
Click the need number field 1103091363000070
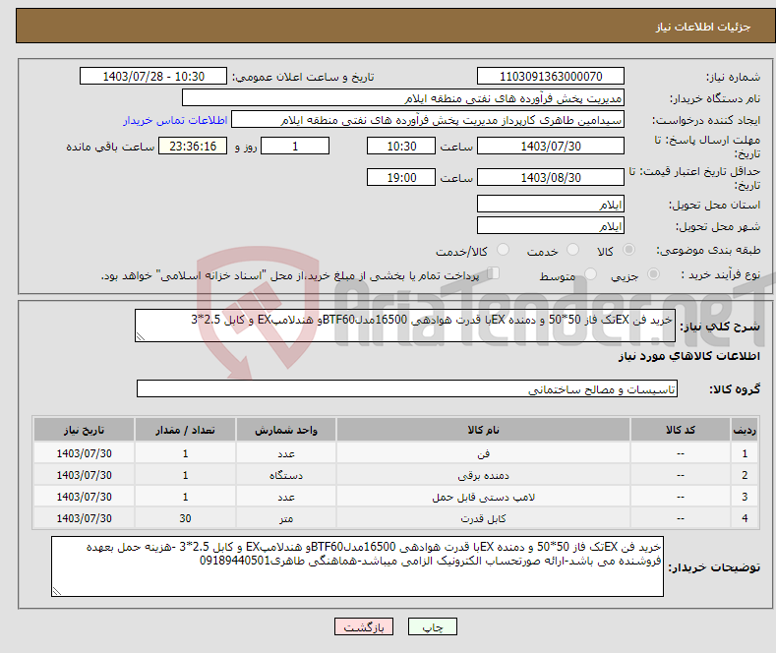(551, 76)
